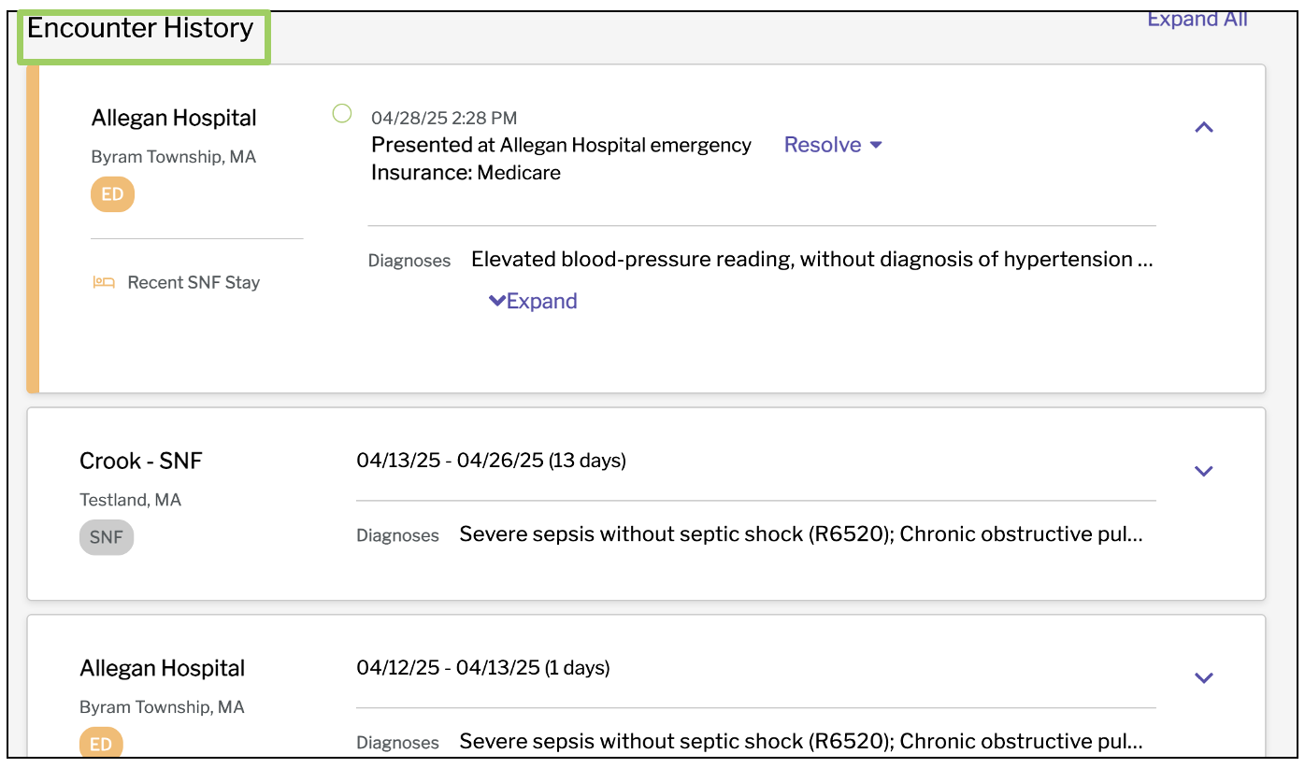
Task: Click the gray SNF badge under Testland
Action: [x=107, y=537]
